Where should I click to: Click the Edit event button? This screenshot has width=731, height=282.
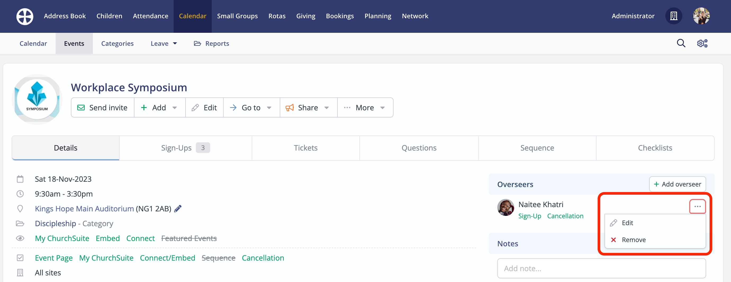point(204,107)
